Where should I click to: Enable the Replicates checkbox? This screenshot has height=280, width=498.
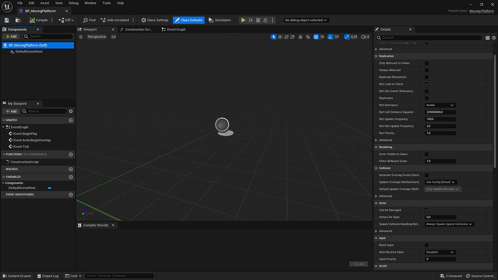pyautogui.click(x=427, y=98)
